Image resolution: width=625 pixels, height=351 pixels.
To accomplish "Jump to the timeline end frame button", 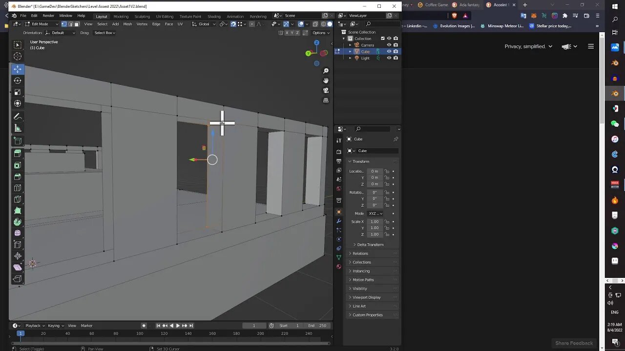I will tap(191, 326).
